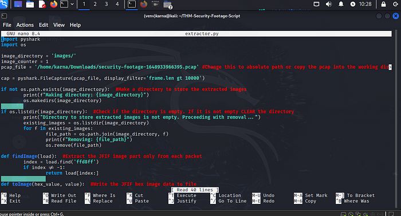
Task: Click the '[ Read 40 lines ]' status message
Action: pyautogui.click(x=195, y=190)
